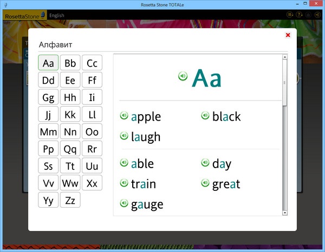This screenshot has height=252, width=325.
Task: Click the app icon in the title bar
Action: tap(6, 4)
